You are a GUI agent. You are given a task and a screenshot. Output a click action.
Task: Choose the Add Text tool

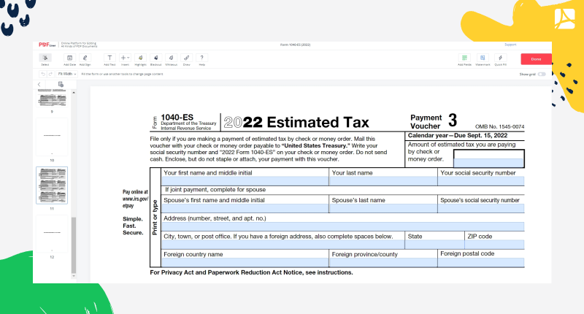(109, 60)
